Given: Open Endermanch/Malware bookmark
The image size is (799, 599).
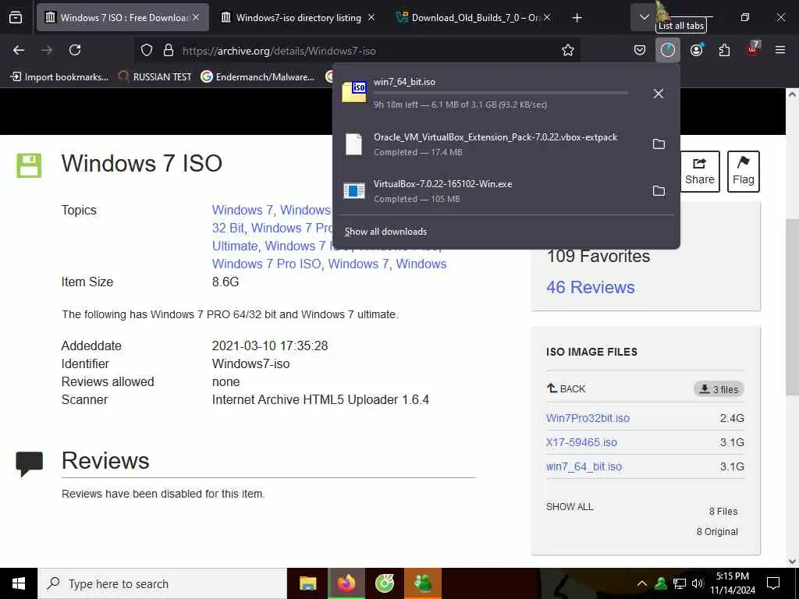Looking at the screenshot, I should [x=257, y=77].
